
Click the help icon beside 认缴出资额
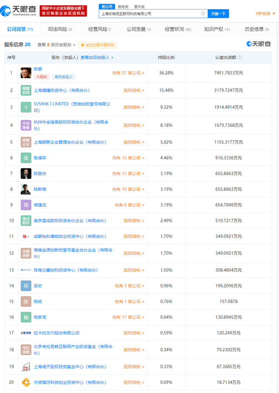pos(240,58)
